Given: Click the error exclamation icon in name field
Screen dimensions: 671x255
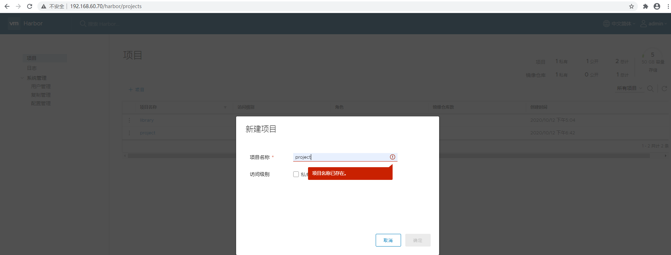Looking at the screenshot, I should (x=393, y=157).
